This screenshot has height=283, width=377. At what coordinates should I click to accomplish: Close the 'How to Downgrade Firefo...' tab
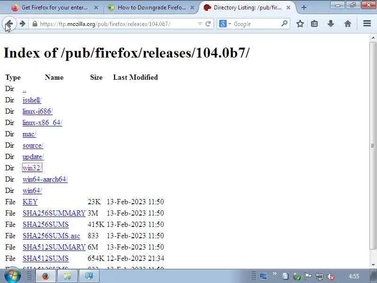point(192,8)
